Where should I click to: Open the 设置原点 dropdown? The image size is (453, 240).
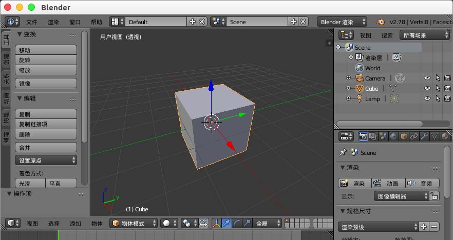click(x=46, y=160)
